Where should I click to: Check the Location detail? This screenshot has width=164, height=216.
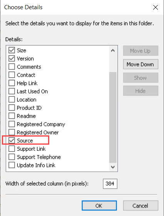(x=12, y=100)
